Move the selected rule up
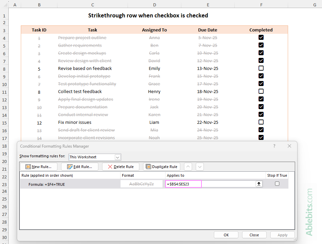 (x=188, y=166)
